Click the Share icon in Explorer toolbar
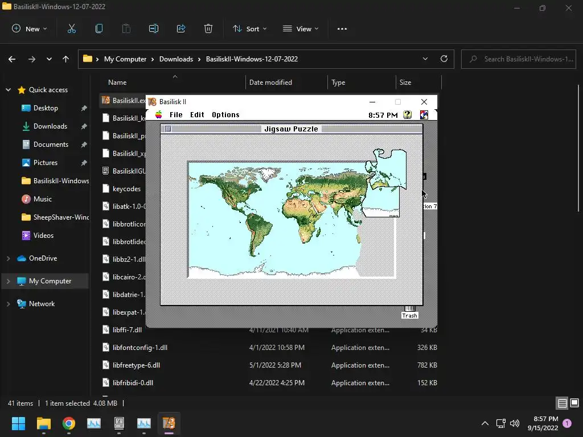This screenshot has height=437, width=583. (181, 28)
